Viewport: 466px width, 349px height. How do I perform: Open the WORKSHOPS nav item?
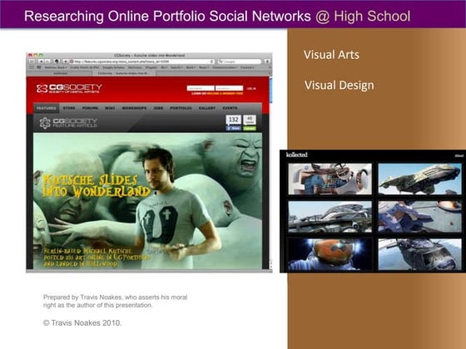click(134, 108)
